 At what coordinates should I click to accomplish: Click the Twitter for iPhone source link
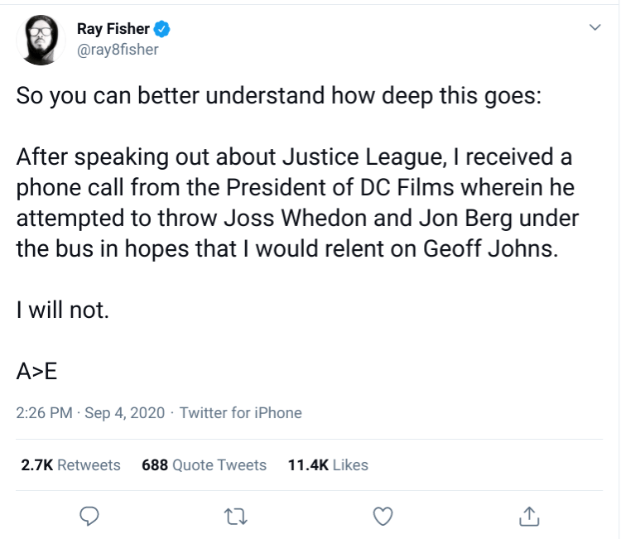coord(240,412)
